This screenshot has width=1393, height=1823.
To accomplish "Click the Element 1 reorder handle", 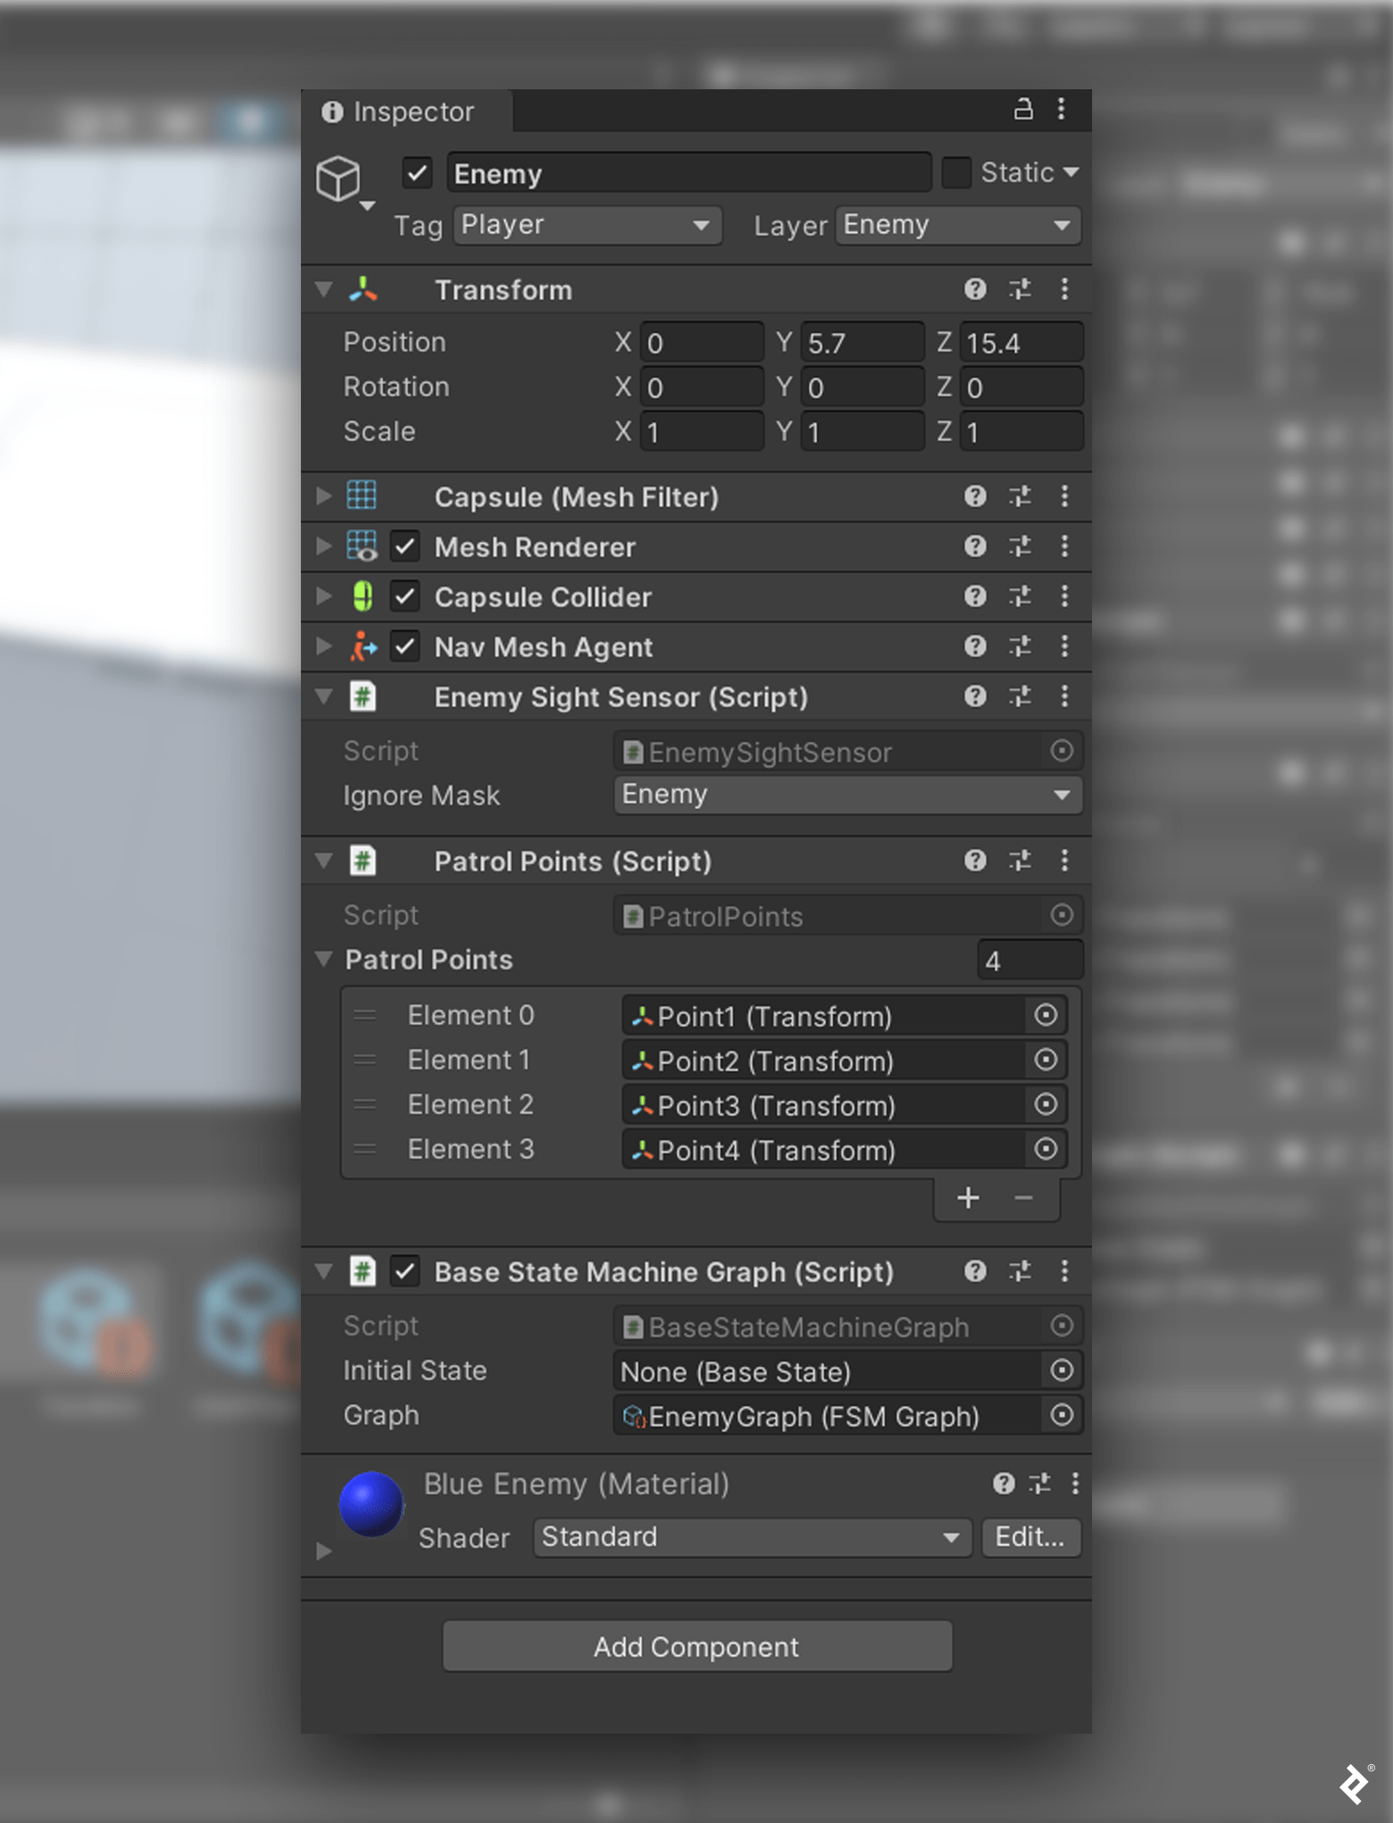I will (364, 1060).
